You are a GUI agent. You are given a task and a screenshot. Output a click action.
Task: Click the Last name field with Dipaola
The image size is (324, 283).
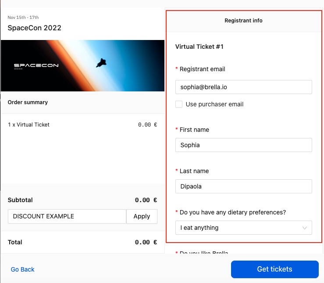(x=244, y=186)
